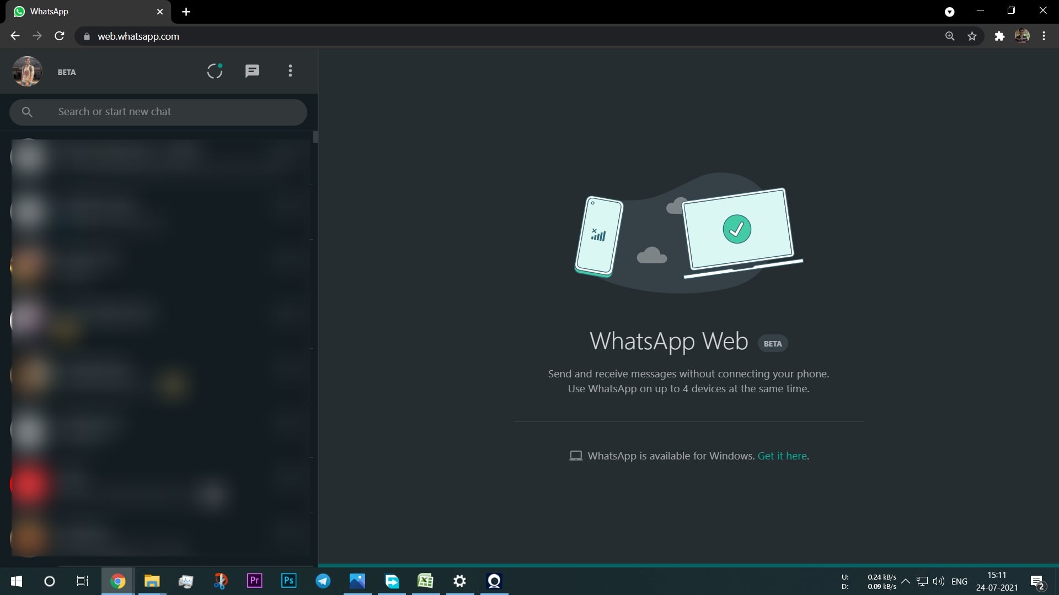This screenshot has height=595, width=1059.
Task: Open the monitor chart app on taskbar
Action: click(186, 581)
